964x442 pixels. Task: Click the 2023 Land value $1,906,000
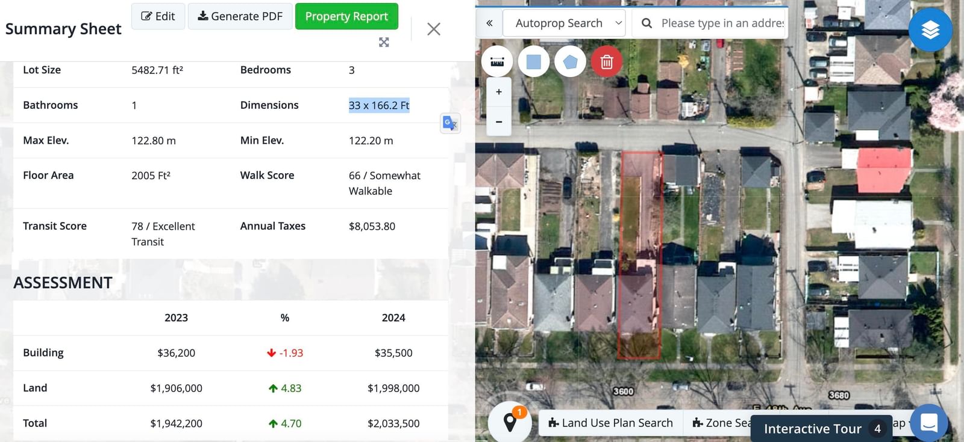(x=177, y=388)
